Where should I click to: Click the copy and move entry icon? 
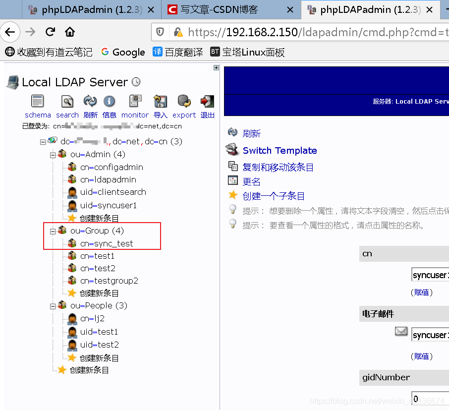point(233,166)
